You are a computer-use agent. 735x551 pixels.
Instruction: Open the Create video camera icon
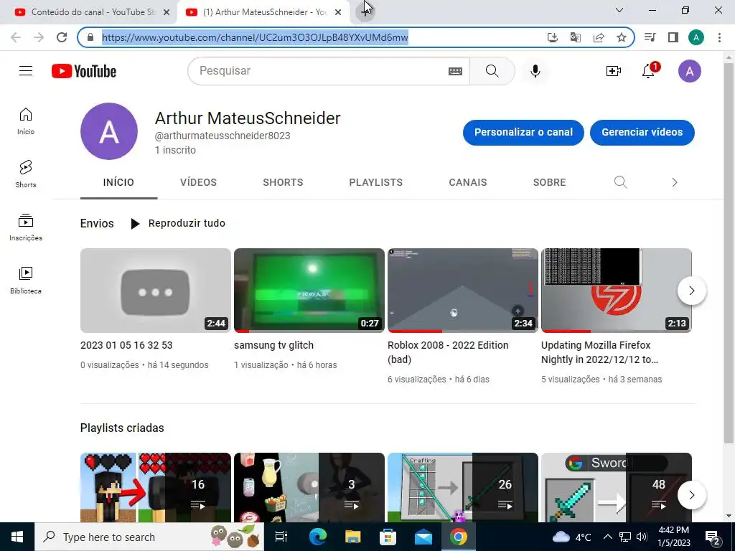[x=613, y=71]
